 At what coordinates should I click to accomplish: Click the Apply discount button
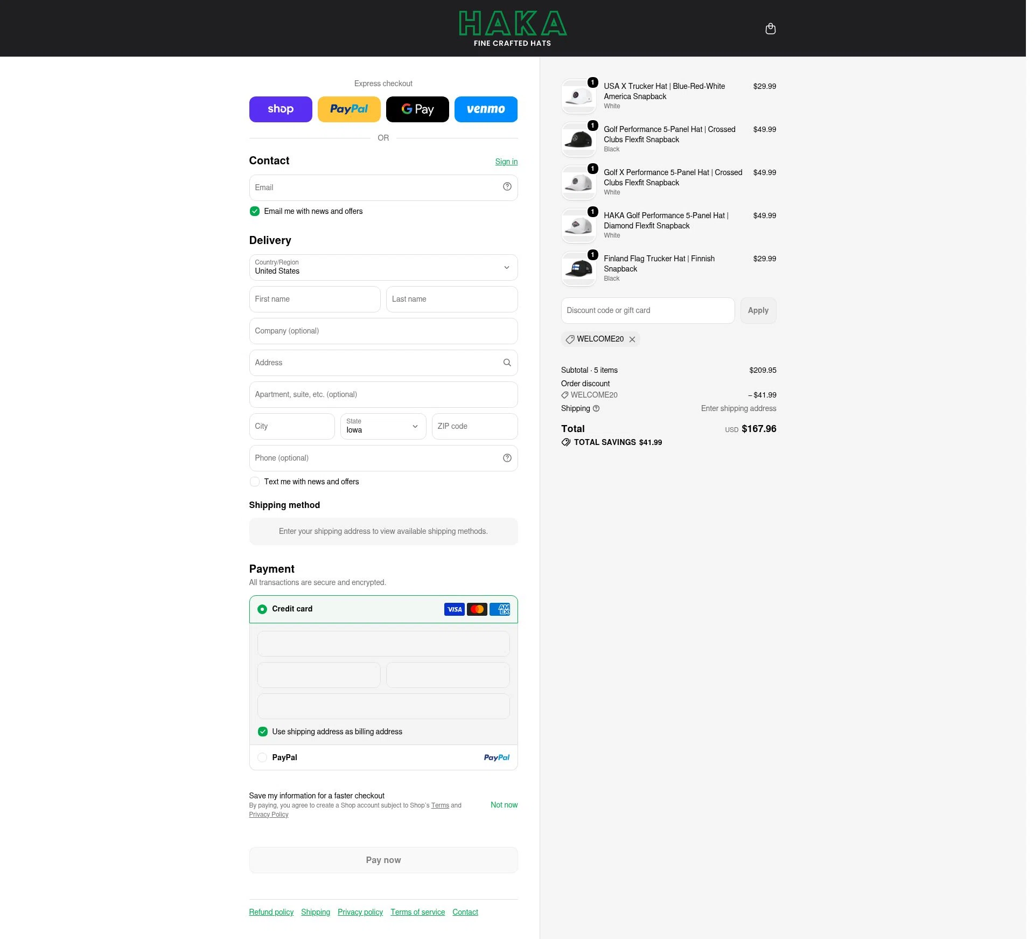758,310
